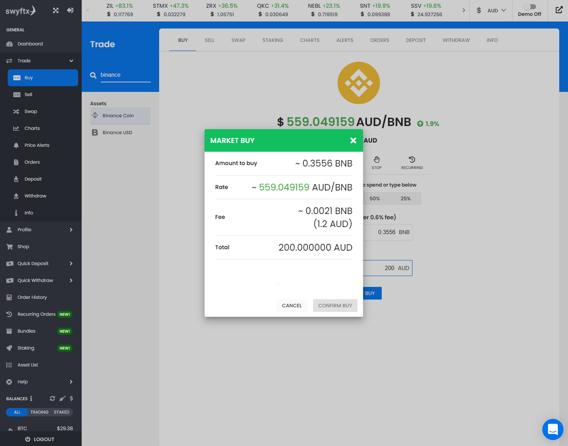Click ZIL ticker entry
The width and height of the screenshot is (568, 446).
(x=120, y=10)
